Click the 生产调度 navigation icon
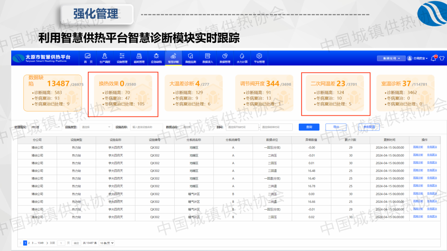Image resolution: width=447 pixels, height=251 pixels. (105, 56)
